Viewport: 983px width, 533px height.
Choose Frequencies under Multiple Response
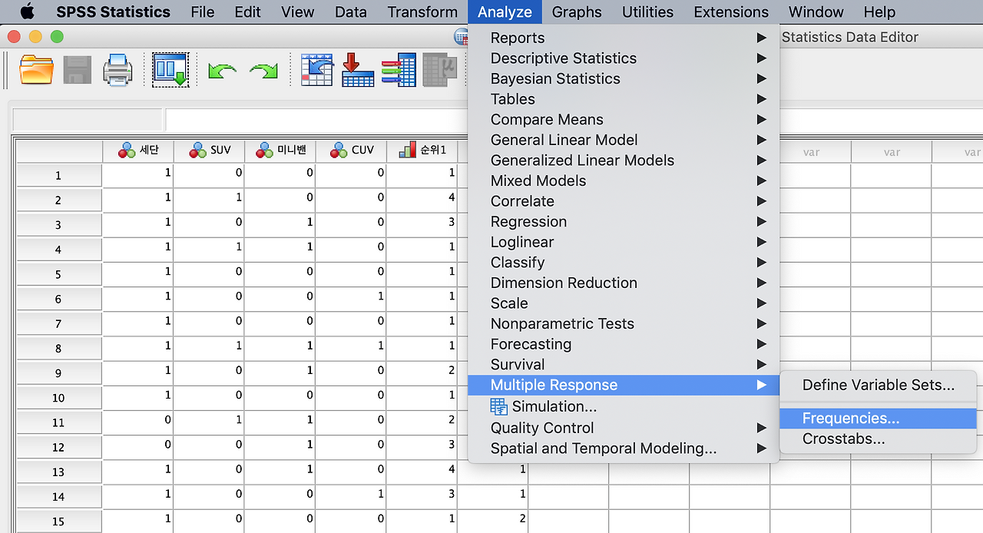[x=878, y=419]
